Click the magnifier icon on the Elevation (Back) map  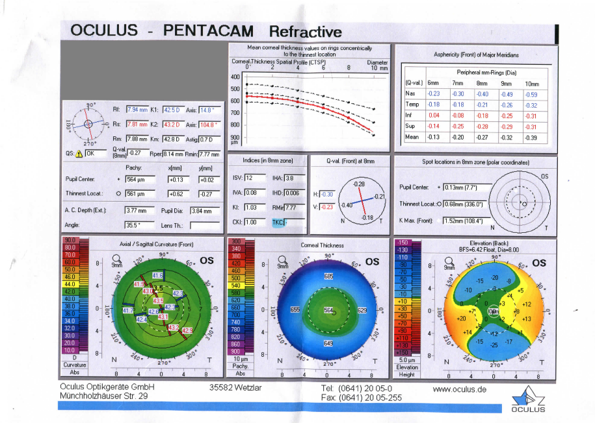click(x=449, y=260)
